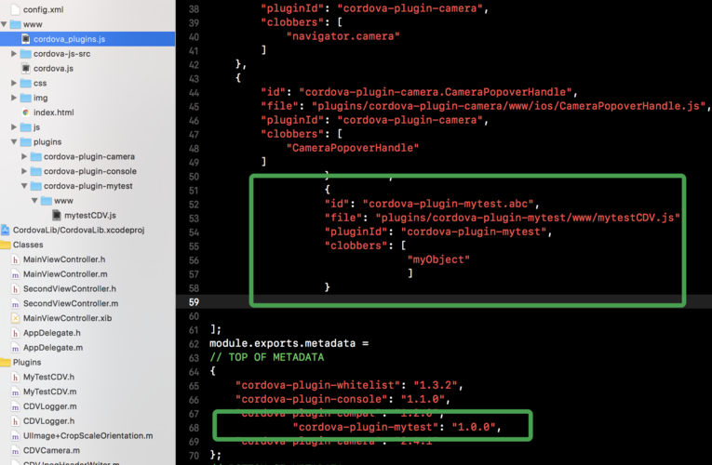Collapse the cordova-plugin-mytest folder triangle
This screenshot has width=712, height=465.
[x=24, y=186]
